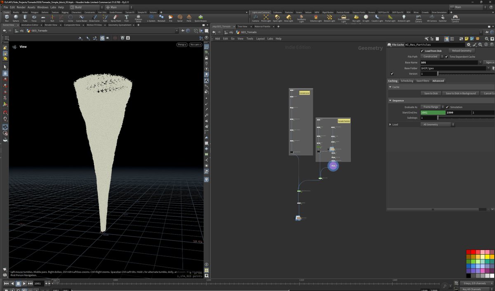Click the Version slider handle
Viewport: 495px width, 291px height.
click(438, 74)
